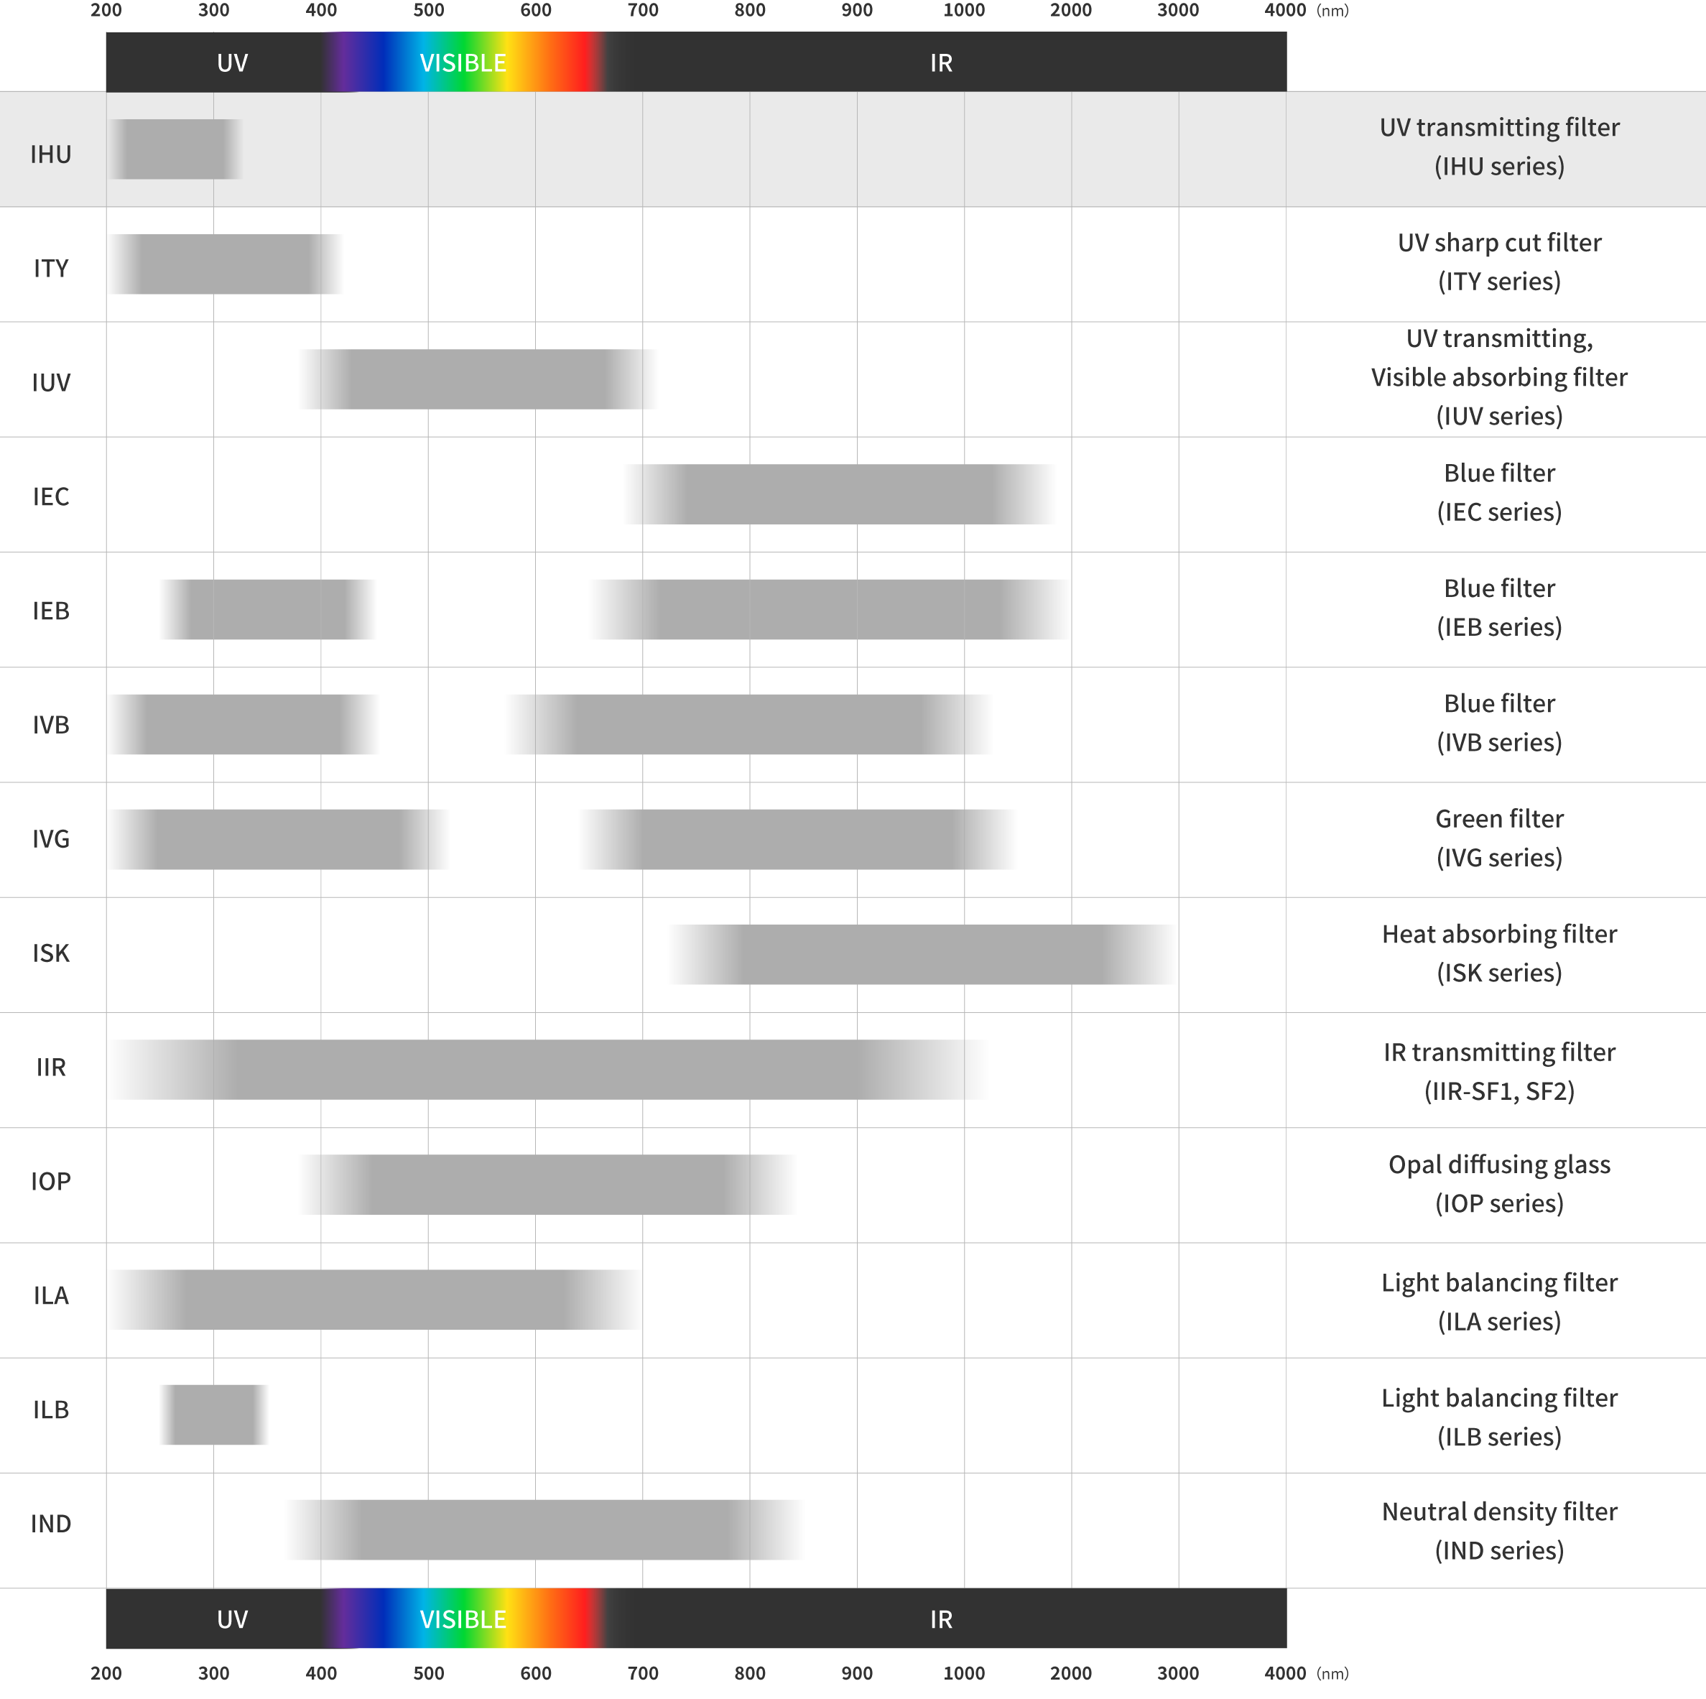The image size is (1706, 1699).
Task: Expand the IIR transmitting filter entry
Action: [1498, 1068]
